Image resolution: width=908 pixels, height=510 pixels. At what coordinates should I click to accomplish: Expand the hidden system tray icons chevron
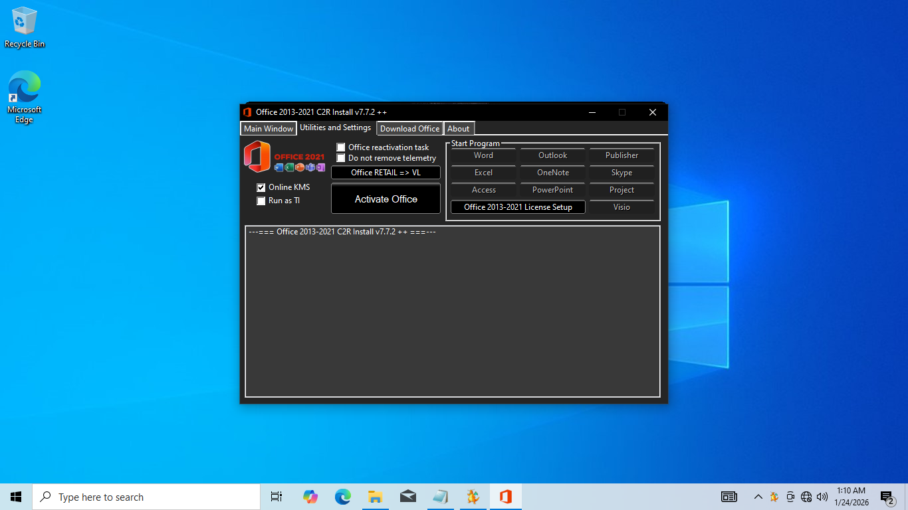pos(758,497)
